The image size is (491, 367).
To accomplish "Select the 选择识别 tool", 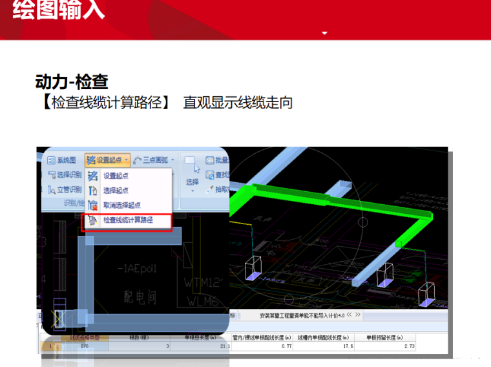I will (65, 174).
